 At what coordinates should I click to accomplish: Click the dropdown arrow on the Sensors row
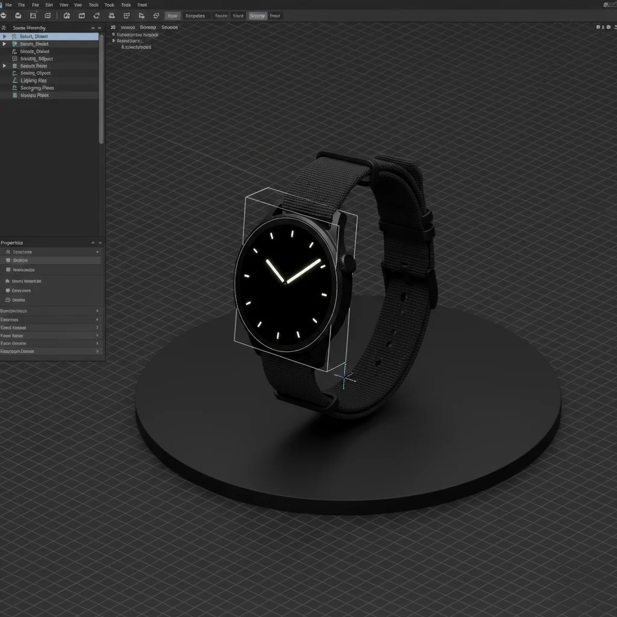pos(98,252)
